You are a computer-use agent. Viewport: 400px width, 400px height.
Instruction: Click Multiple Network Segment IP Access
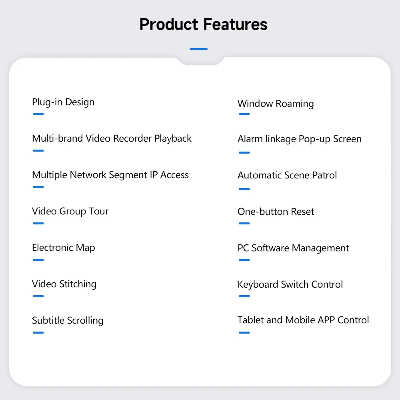(x=110, y=175)
